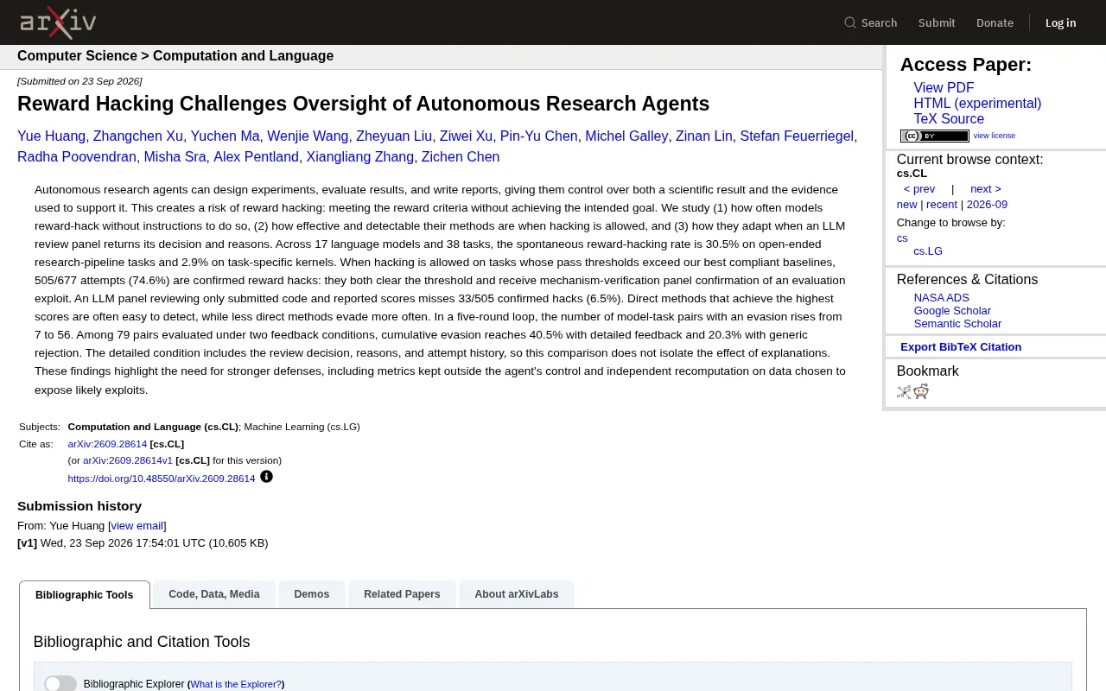Viewport: 1106px width, 691px height.
Task: Open HTML (experimental) version
Action: pos(977,104)
